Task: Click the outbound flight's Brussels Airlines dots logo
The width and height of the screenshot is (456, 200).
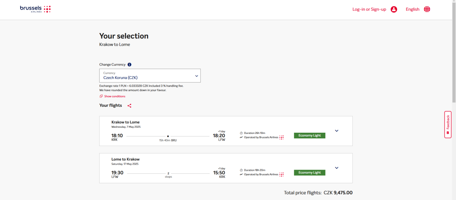Action: coord(282,137)
